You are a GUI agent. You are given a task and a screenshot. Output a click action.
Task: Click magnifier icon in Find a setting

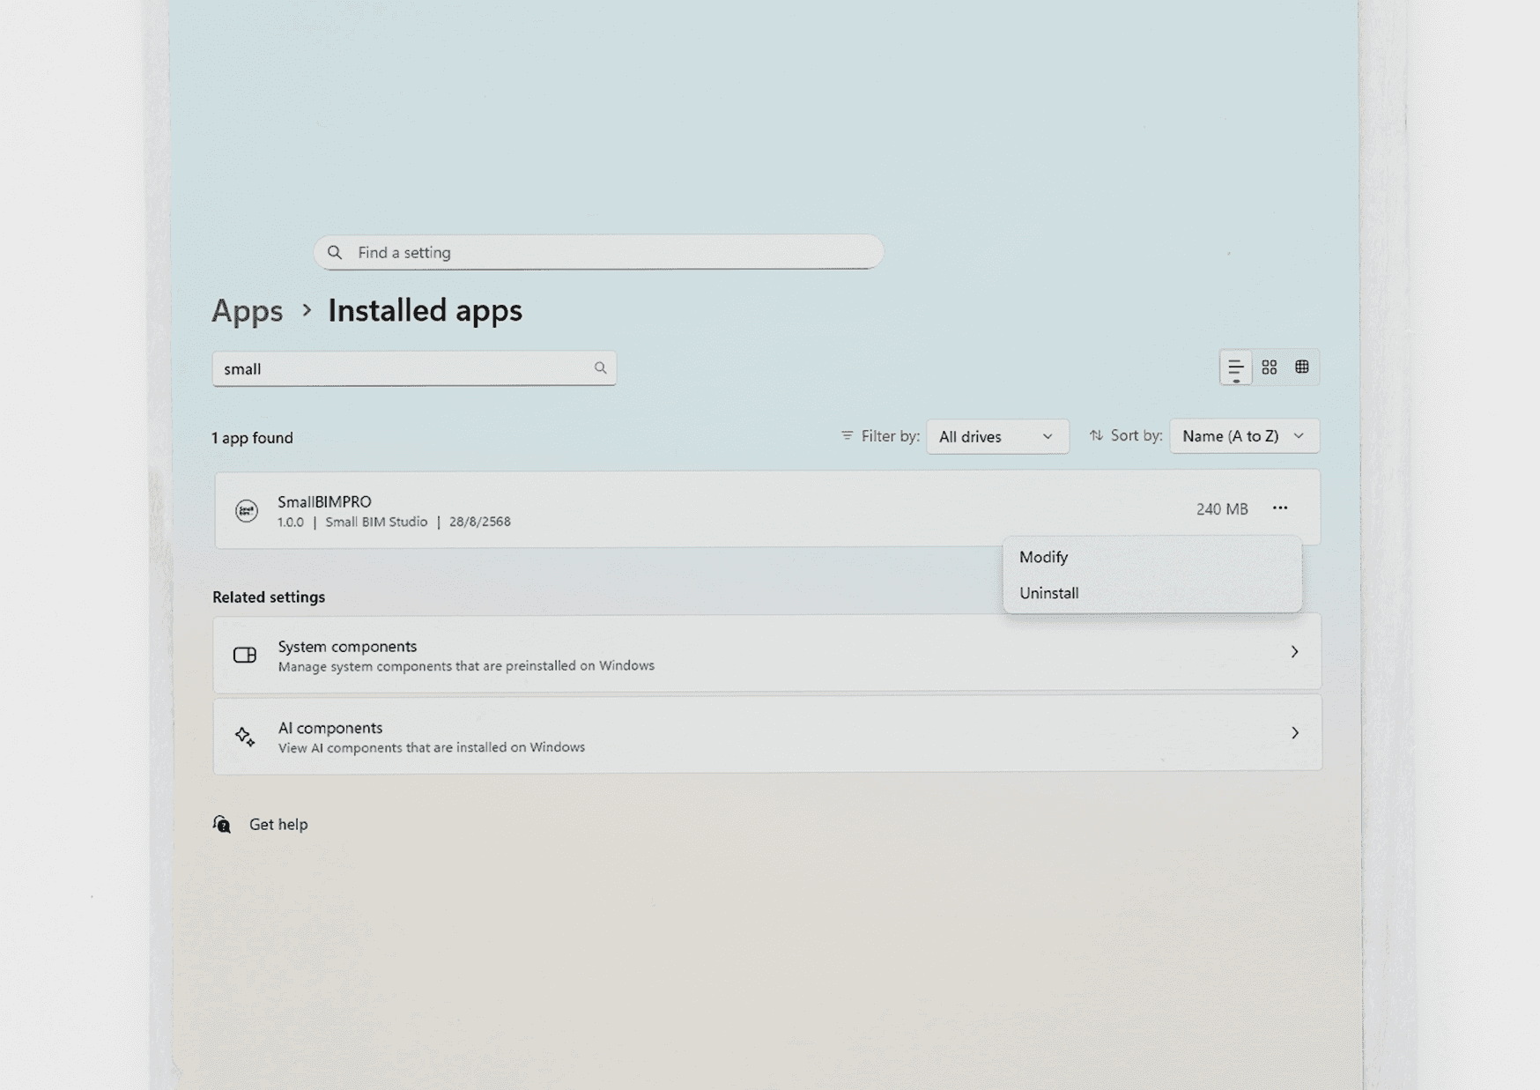point(335,253)
